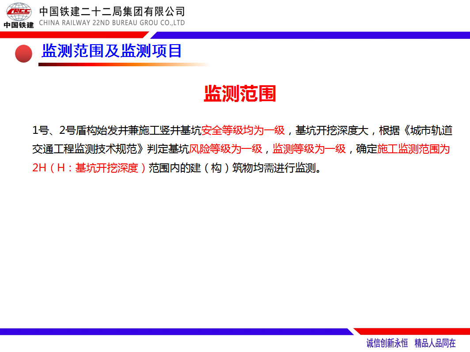Screen dimensions: 470x352
Task: Click the red phrase 施工监测范围为
Action: (x=413, y=149)
